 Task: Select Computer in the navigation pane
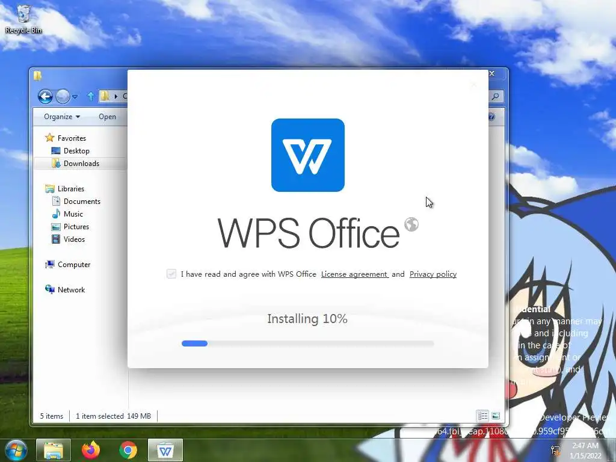pos(74,265)
